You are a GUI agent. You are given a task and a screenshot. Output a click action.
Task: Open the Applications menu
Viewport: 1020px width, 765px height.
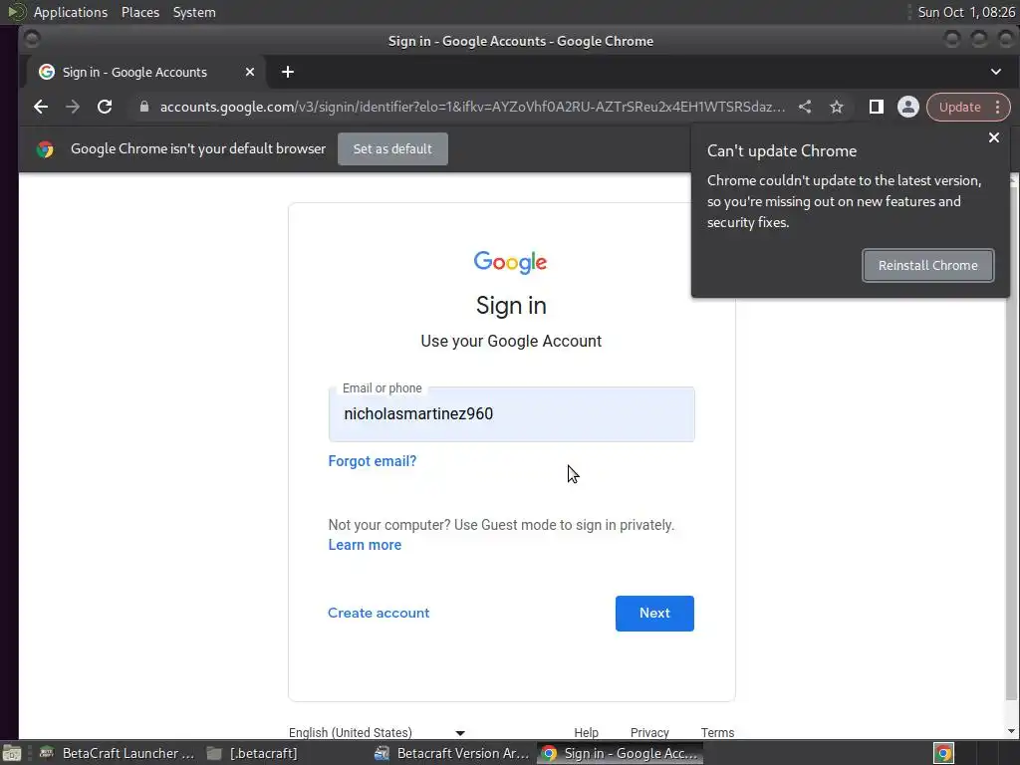coord(71,12)
